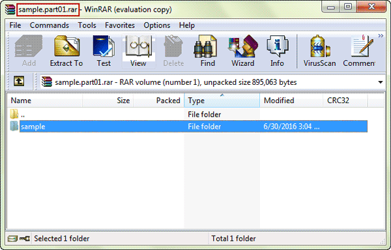Sort by the Name column header
The image size is (391, 250).
click(45, 101)
